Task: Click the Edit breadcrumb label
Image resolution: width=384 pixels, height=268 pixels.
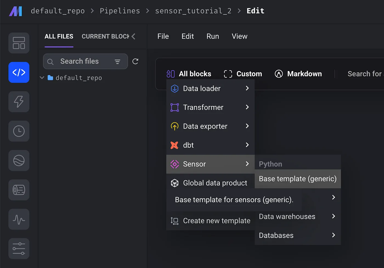Action: point(255,11)
